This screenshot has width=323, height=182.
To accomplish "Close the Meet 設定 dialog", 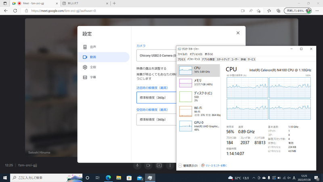I will [238, 33].
